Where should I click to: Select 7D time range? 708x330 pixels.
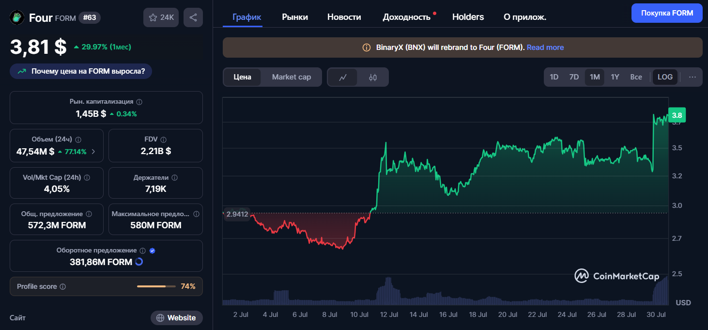[x=574, y=77]
